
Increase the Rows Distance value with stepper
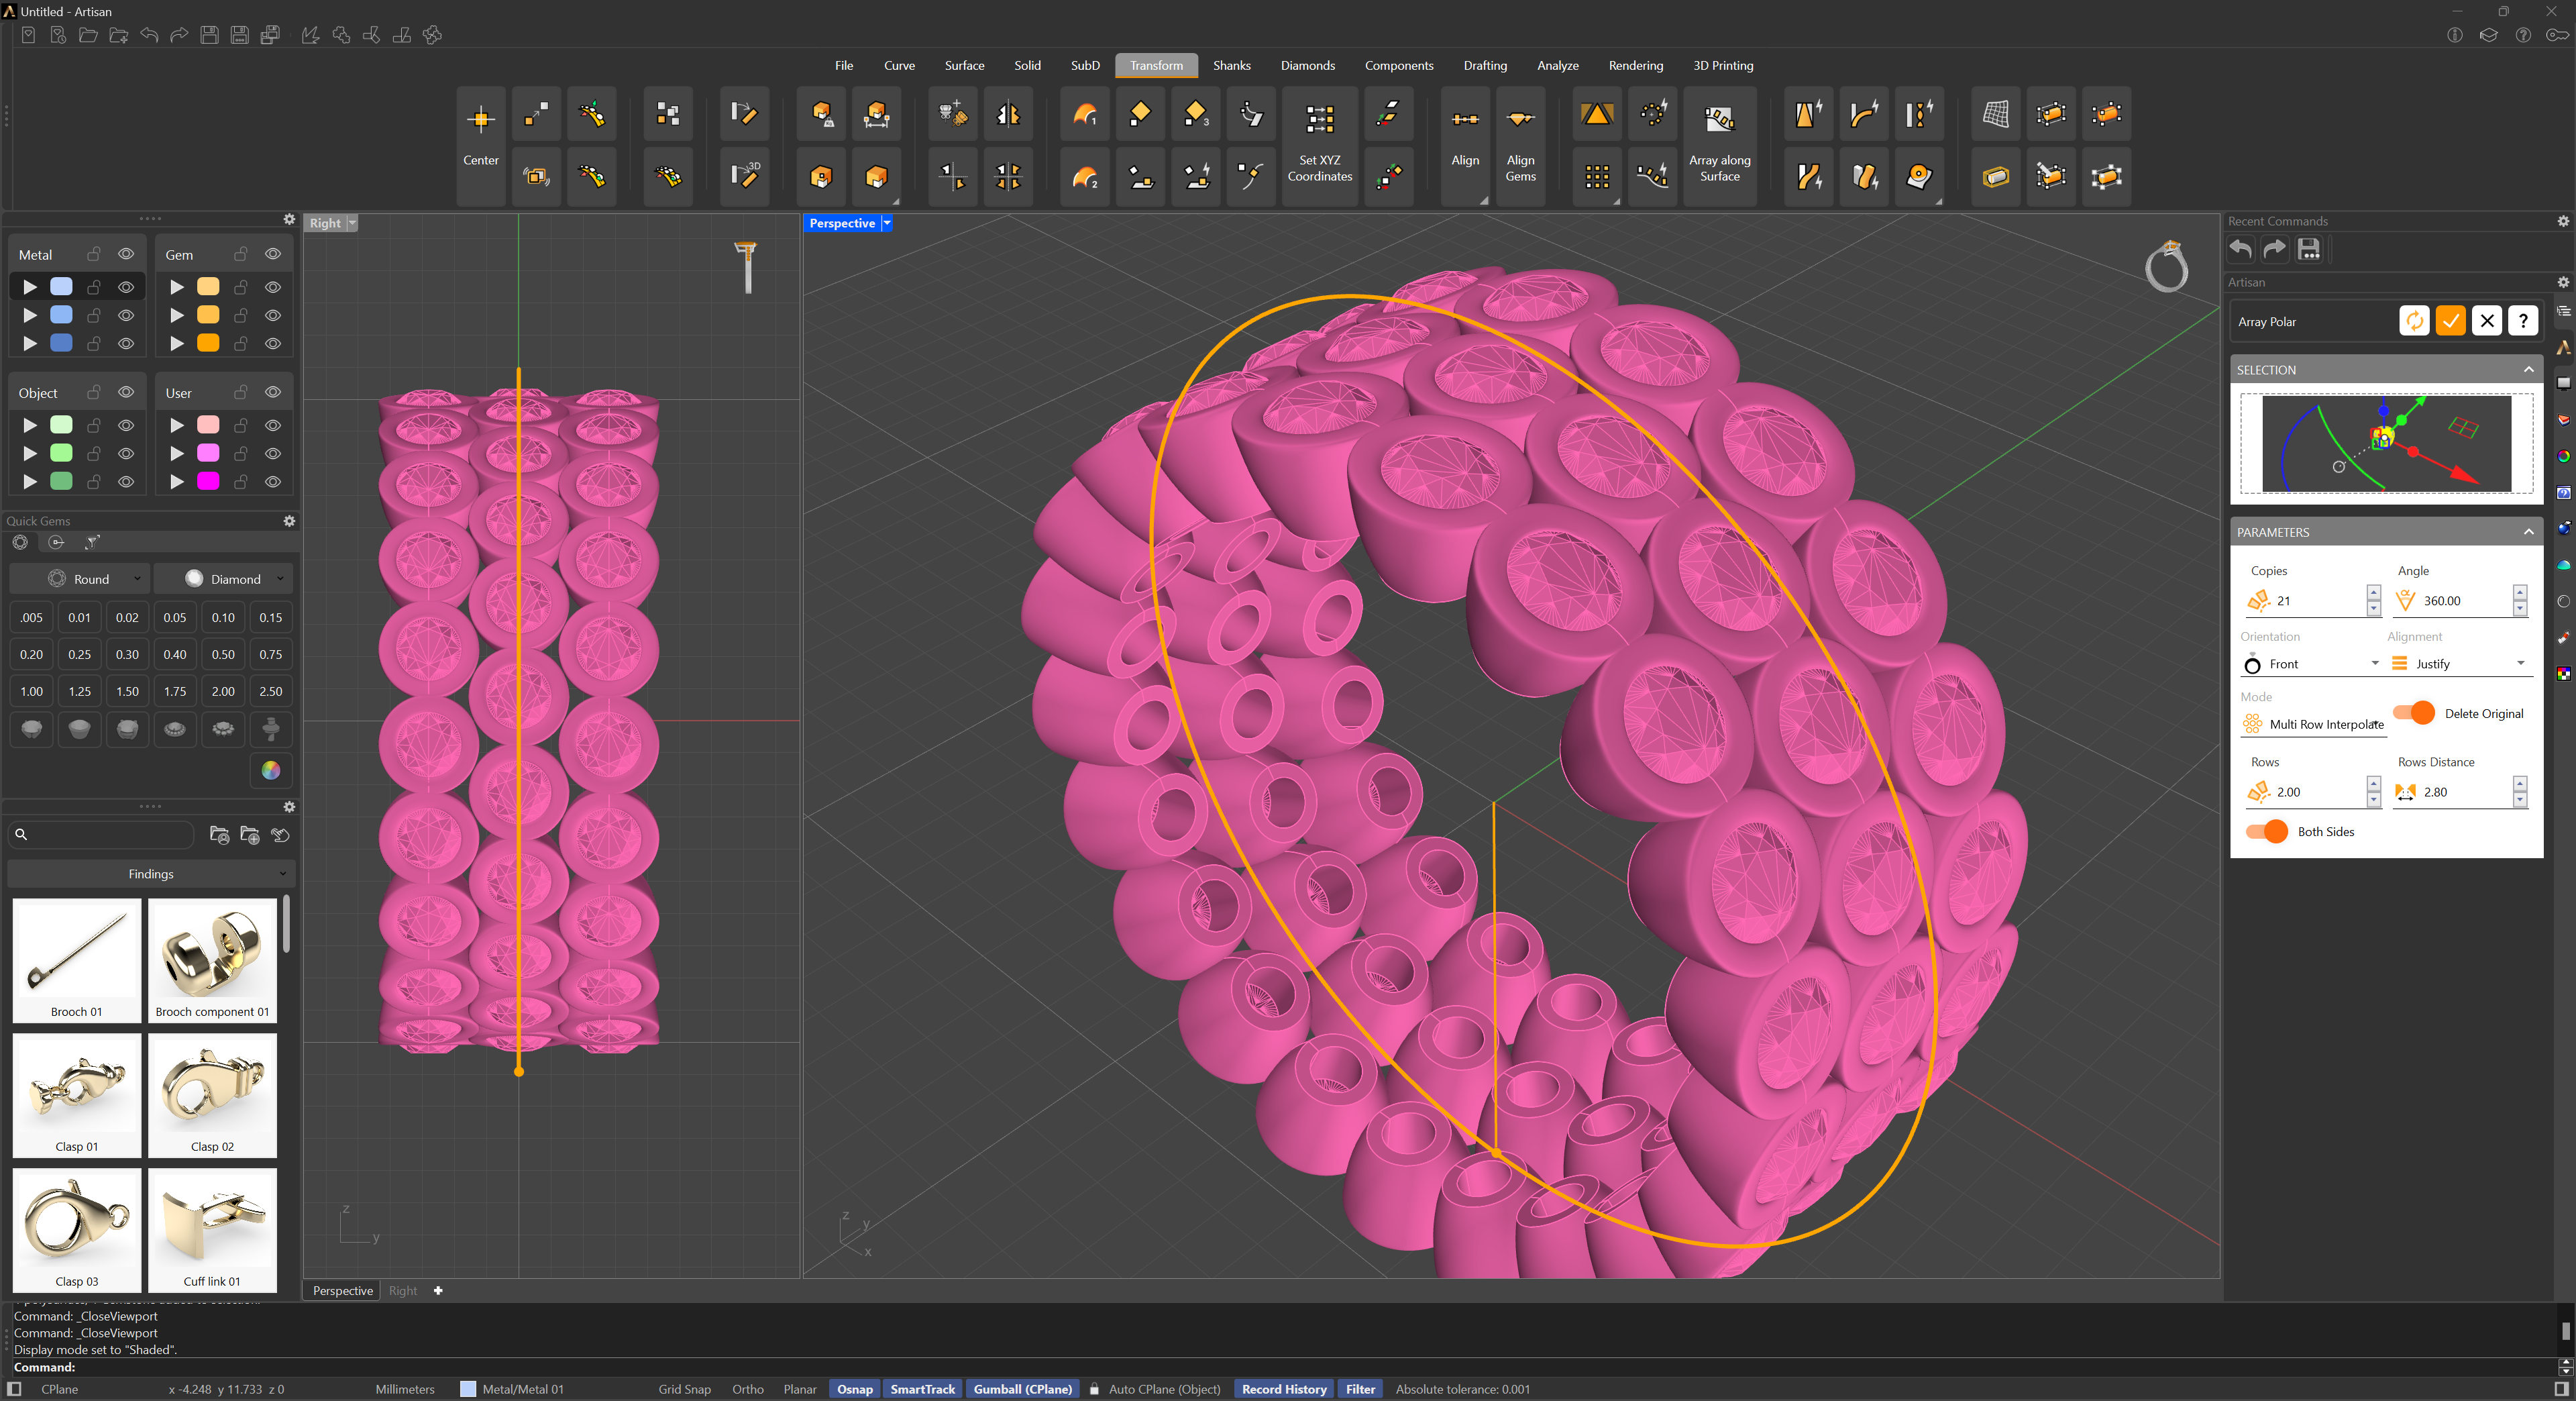tap(2519, 784)
